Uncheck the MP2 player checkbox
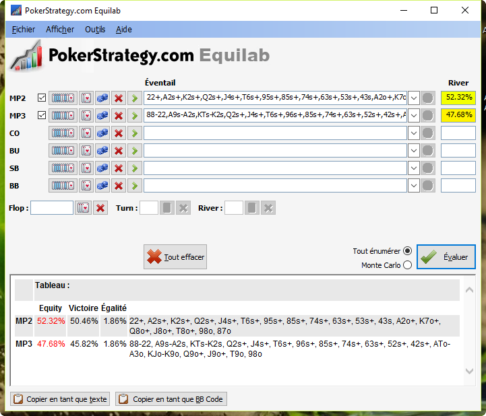This screenshot has width=486, height=416. (x=42, y=98)
